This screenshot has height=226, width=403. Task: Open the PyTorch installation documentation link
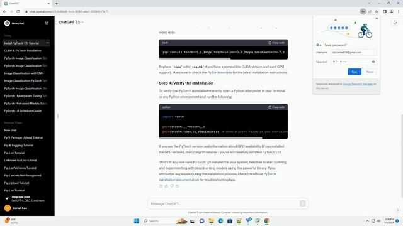coord(217,177)
